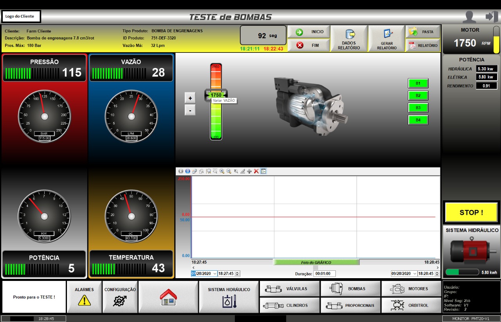
Task: Toggle pump B1 indicator
Action: click(x=418, y=83)
